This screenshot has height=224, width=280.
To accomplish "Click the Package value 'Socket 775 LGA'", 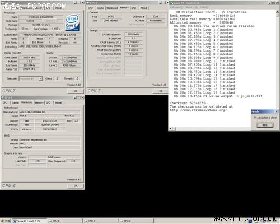I will (x=41, y=25).
